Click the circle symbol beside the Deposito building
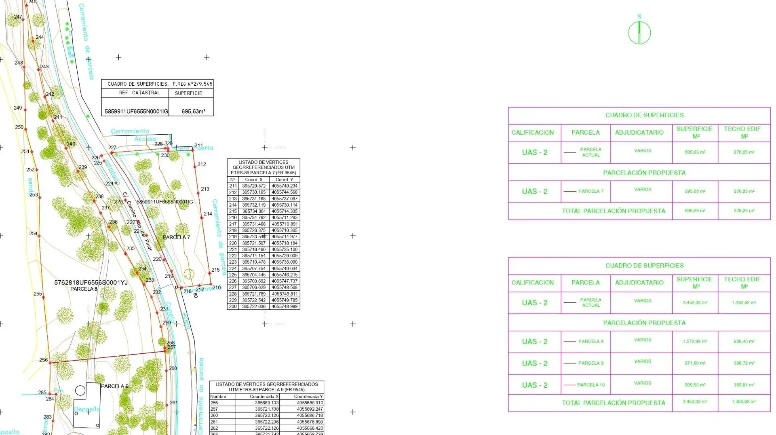Image resolution: width=776 pixels, height=435 pixels. [x=80, y=390]
